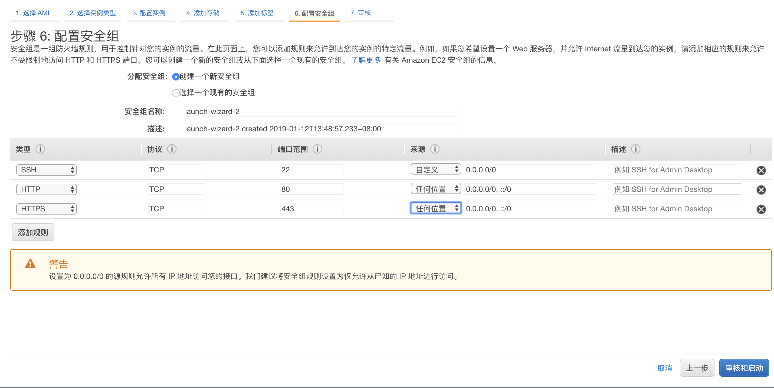Click info icon next to 类型 header
This screenshot has width=774, height=388.
pyautogui.click(x=40, y=149)
